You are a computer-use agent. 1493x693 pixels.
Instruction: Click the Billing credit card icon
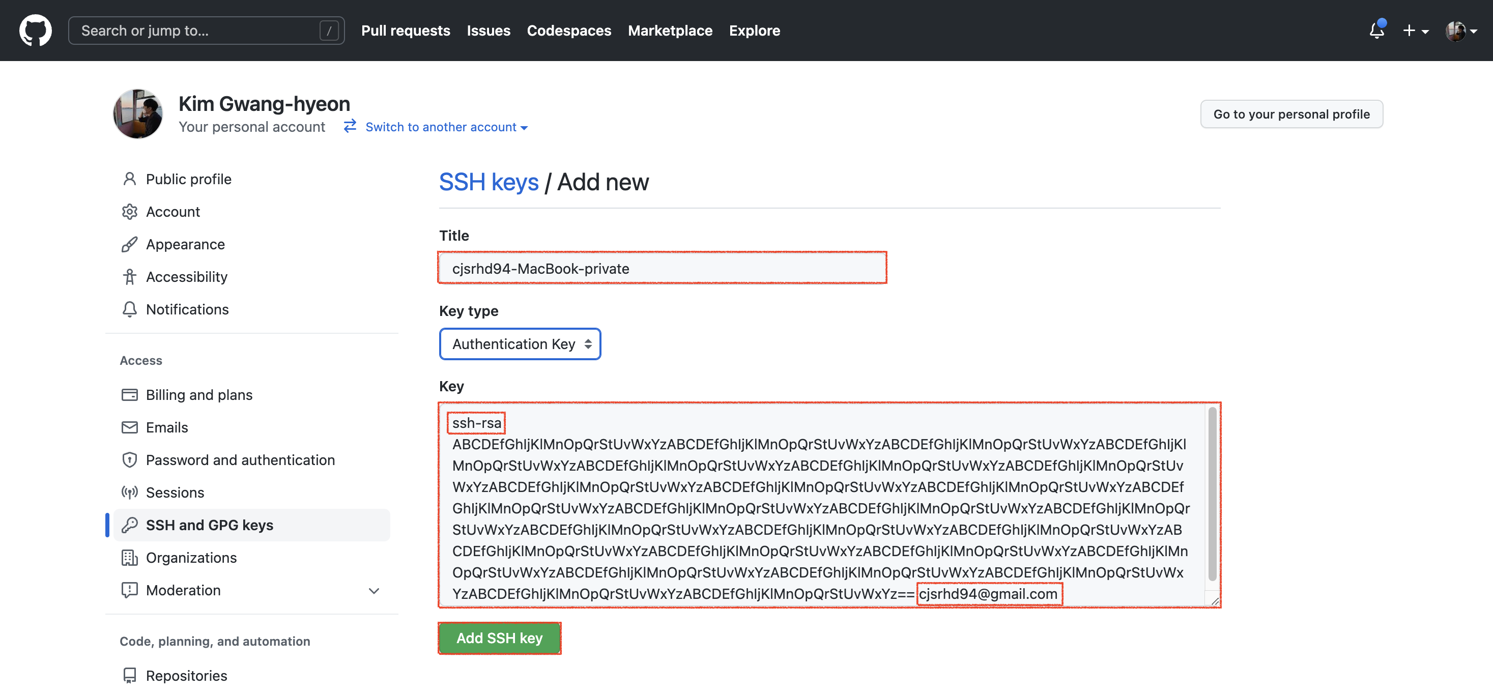(129, 395)
